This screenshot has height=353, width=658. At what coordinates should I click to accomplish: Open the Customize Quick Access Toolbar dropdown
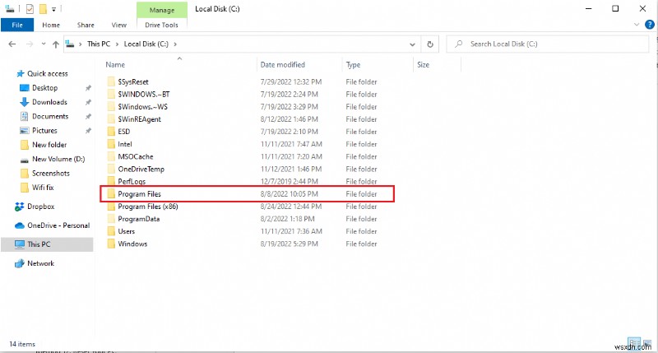(x=53, y=9)
